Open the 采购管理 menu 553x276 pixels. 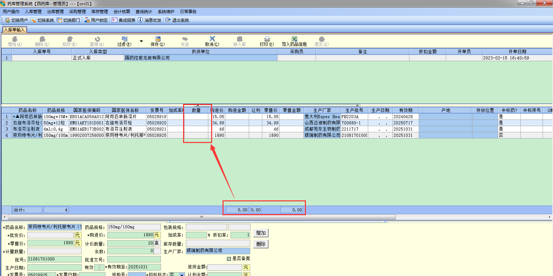(78, 12)
